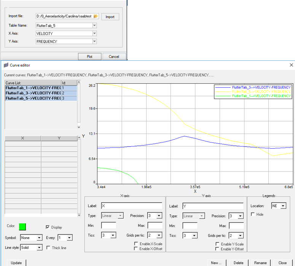
Task: Toggle the Display checkbox
Action: (48, 227)
